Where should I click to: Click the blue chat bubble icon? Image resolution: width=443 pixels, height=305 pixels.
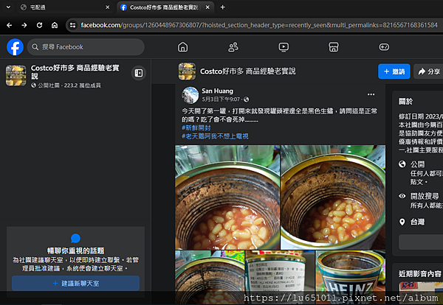pos(75,239)
